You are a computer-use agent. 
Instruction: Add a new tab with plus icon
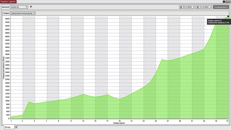tap(16, 127)
